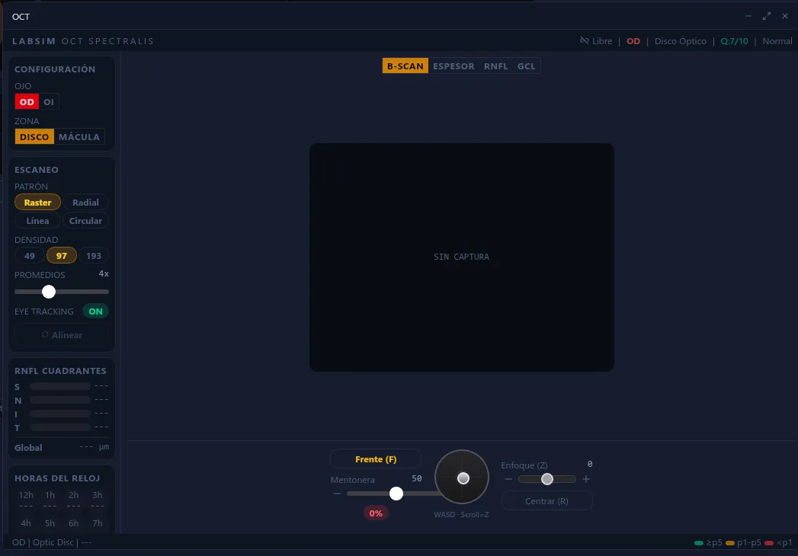Select the DISCO zone
The height and width of the screenshot is (556, 798).
34,137
